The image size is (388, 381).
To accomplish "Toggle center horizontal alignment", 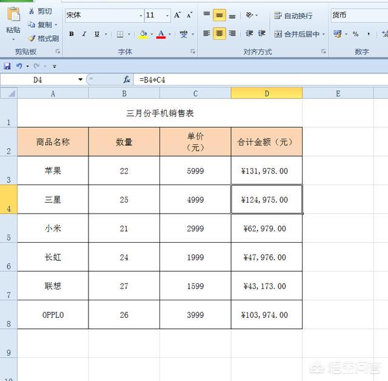I will pos(219,33).
